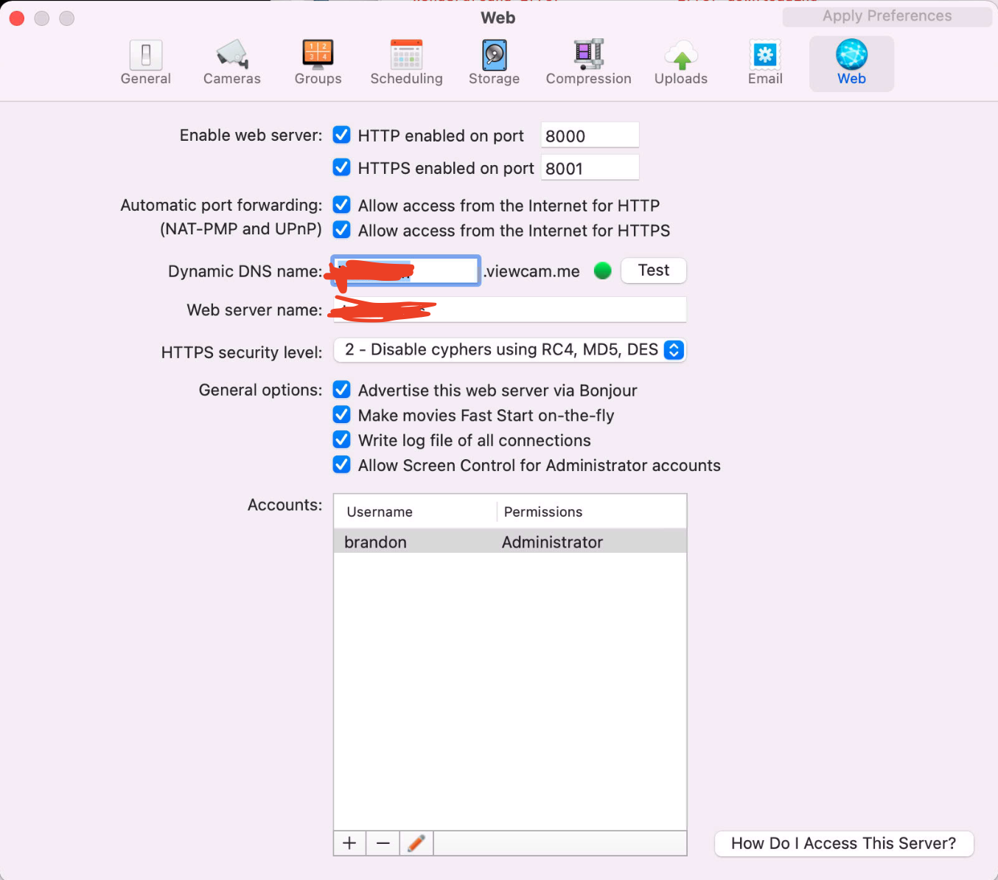Viewport: 998px width, 880px height.
Task: Edit the account with the pencil icon
Action: tap(416, 843)
